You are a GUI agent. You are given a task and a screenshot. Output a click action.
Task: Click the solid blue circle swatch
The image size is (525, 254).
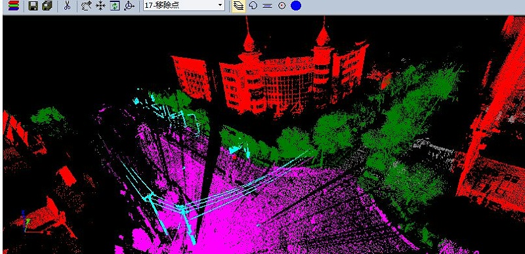tap(296, 6)
